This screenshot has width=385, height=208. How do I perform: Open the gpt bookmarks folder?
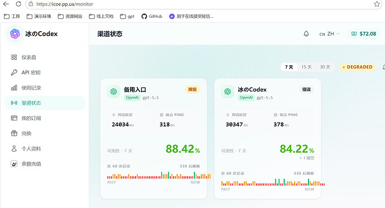coord(127,16)
